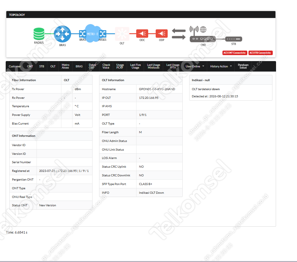
Task: Expand the History Action dropdown
Action: point(221,66)
